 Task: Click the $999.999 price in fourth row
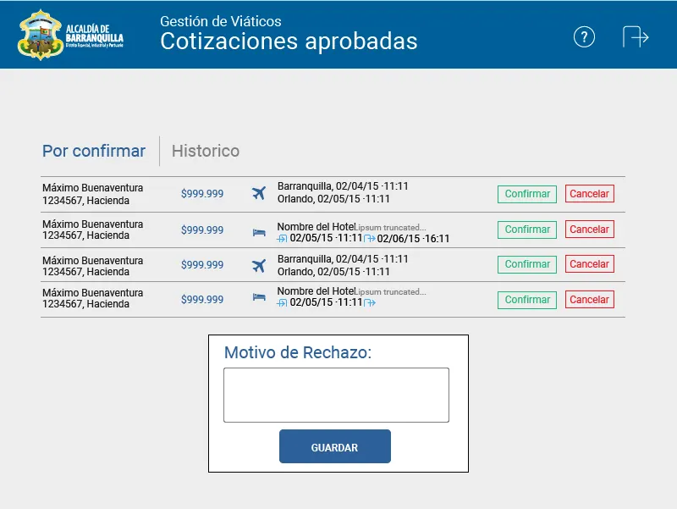pos(202,300)
